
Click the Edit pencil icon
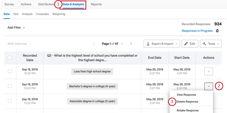pyautogui.click(x=186, y=44)
